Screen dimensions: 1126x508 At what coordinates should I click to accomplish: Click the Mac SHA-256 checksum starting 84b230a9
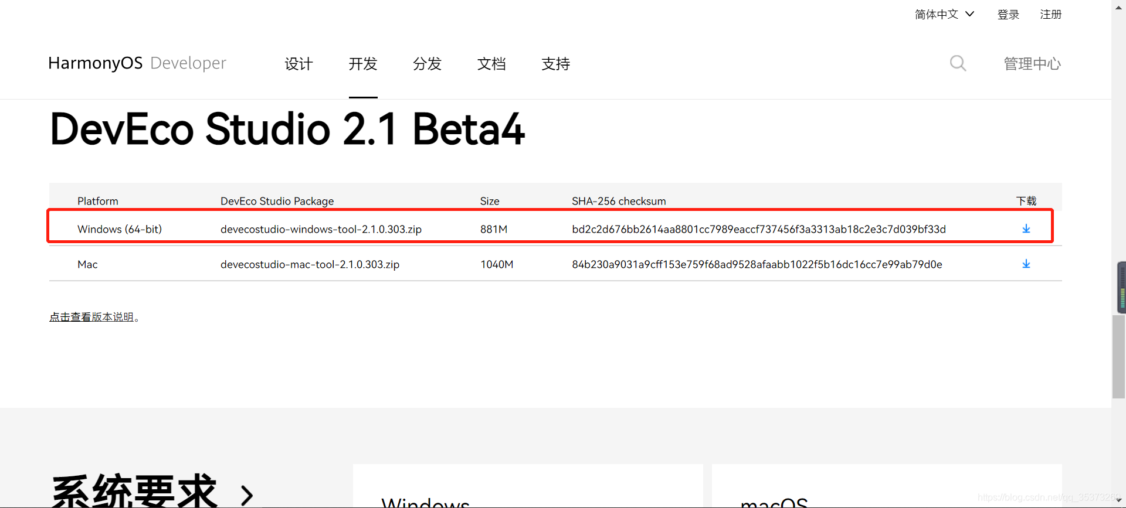click(757, 264)
